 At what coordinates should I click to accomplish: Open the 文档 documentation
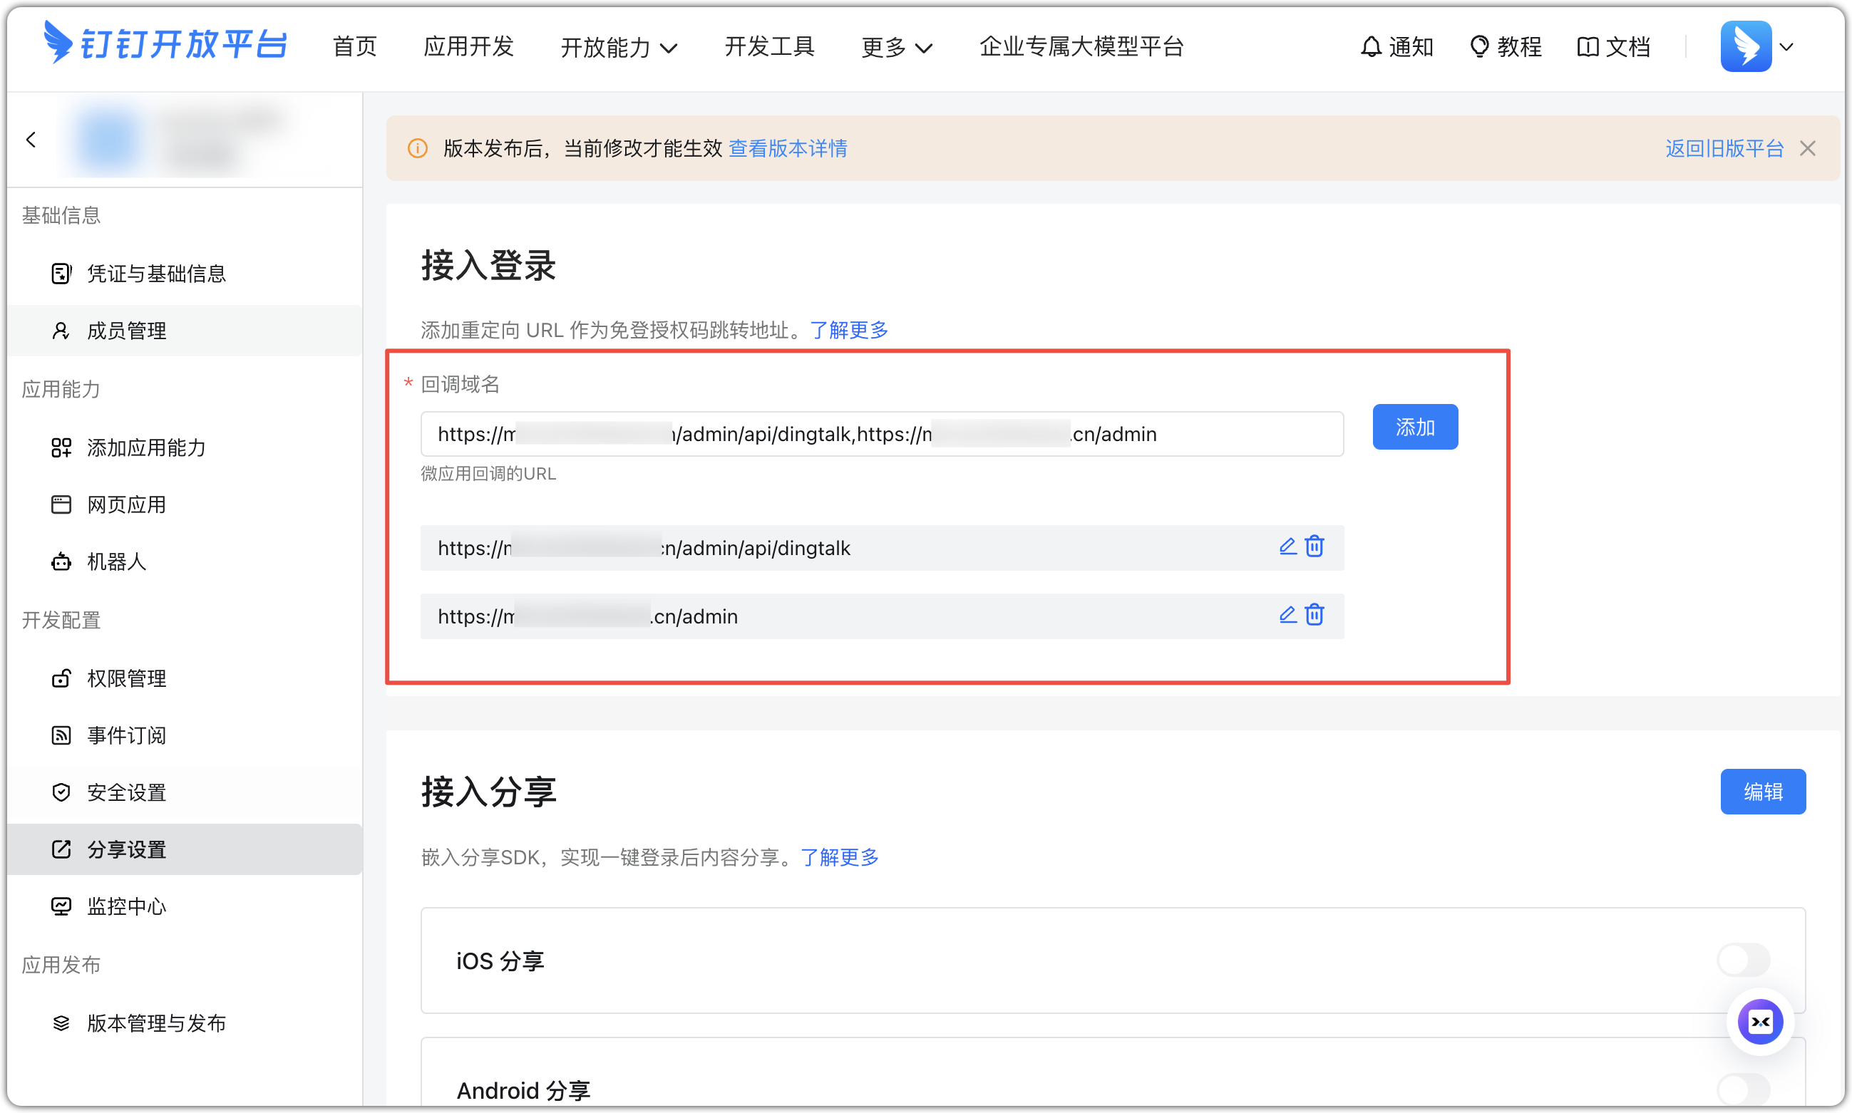coord(1613,46)
